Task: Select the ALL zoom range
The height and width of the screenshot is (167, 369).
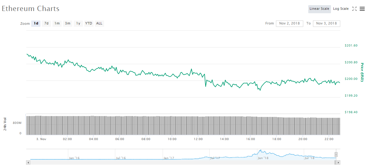Action: tap(99, 23)
